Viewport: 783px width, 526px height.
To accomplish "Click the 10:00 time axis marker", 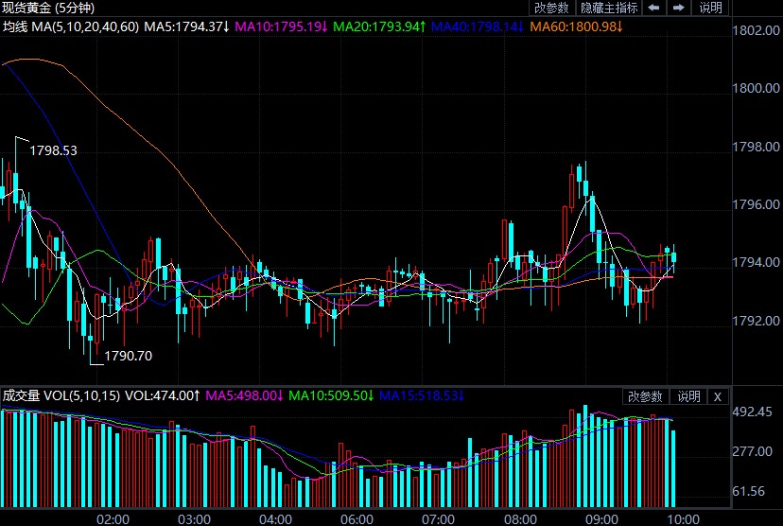I will click(683, 519).
